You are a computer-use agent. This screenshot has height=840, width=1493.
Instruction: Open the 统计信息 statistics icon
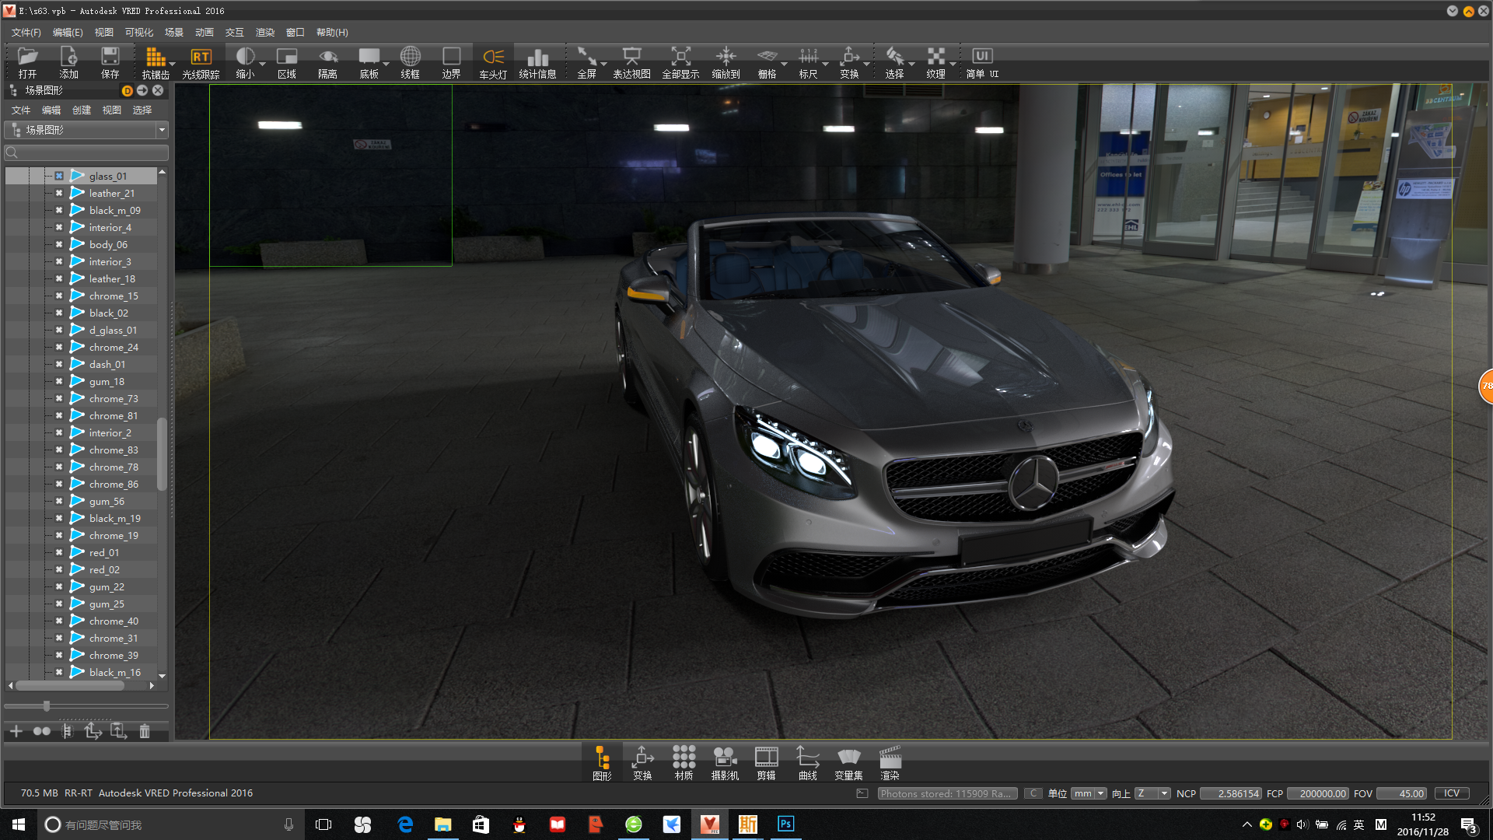tap(537, 58)
